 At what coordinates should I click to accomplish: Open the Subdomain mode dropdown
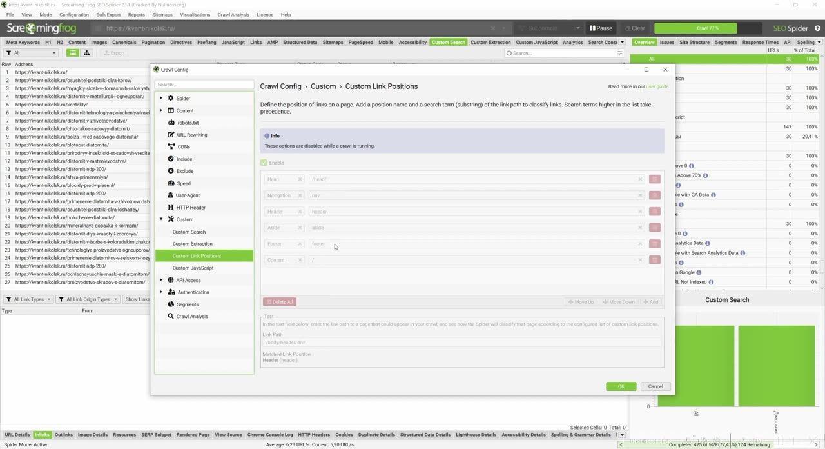pos(549,28)
